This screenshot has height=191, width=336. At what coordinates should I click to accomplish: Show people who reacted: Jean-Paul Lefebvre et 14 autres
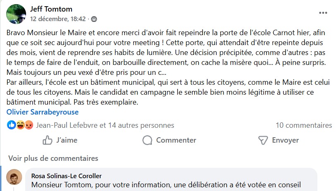click(x=105, y=125)
